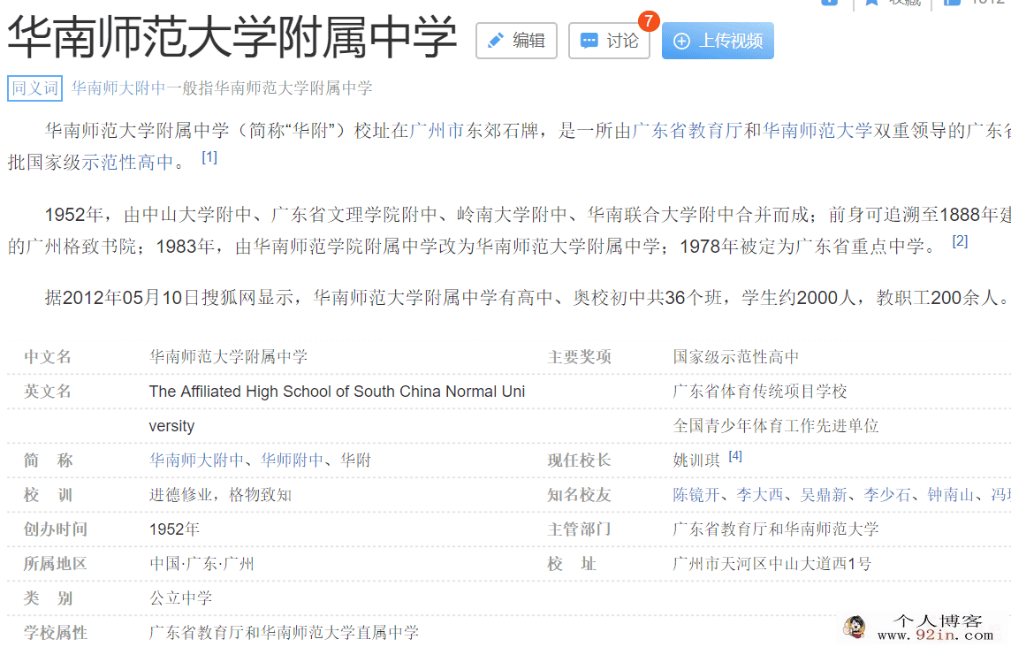Click the 中文名 label
1011x647 pixels.
(47, 357)
